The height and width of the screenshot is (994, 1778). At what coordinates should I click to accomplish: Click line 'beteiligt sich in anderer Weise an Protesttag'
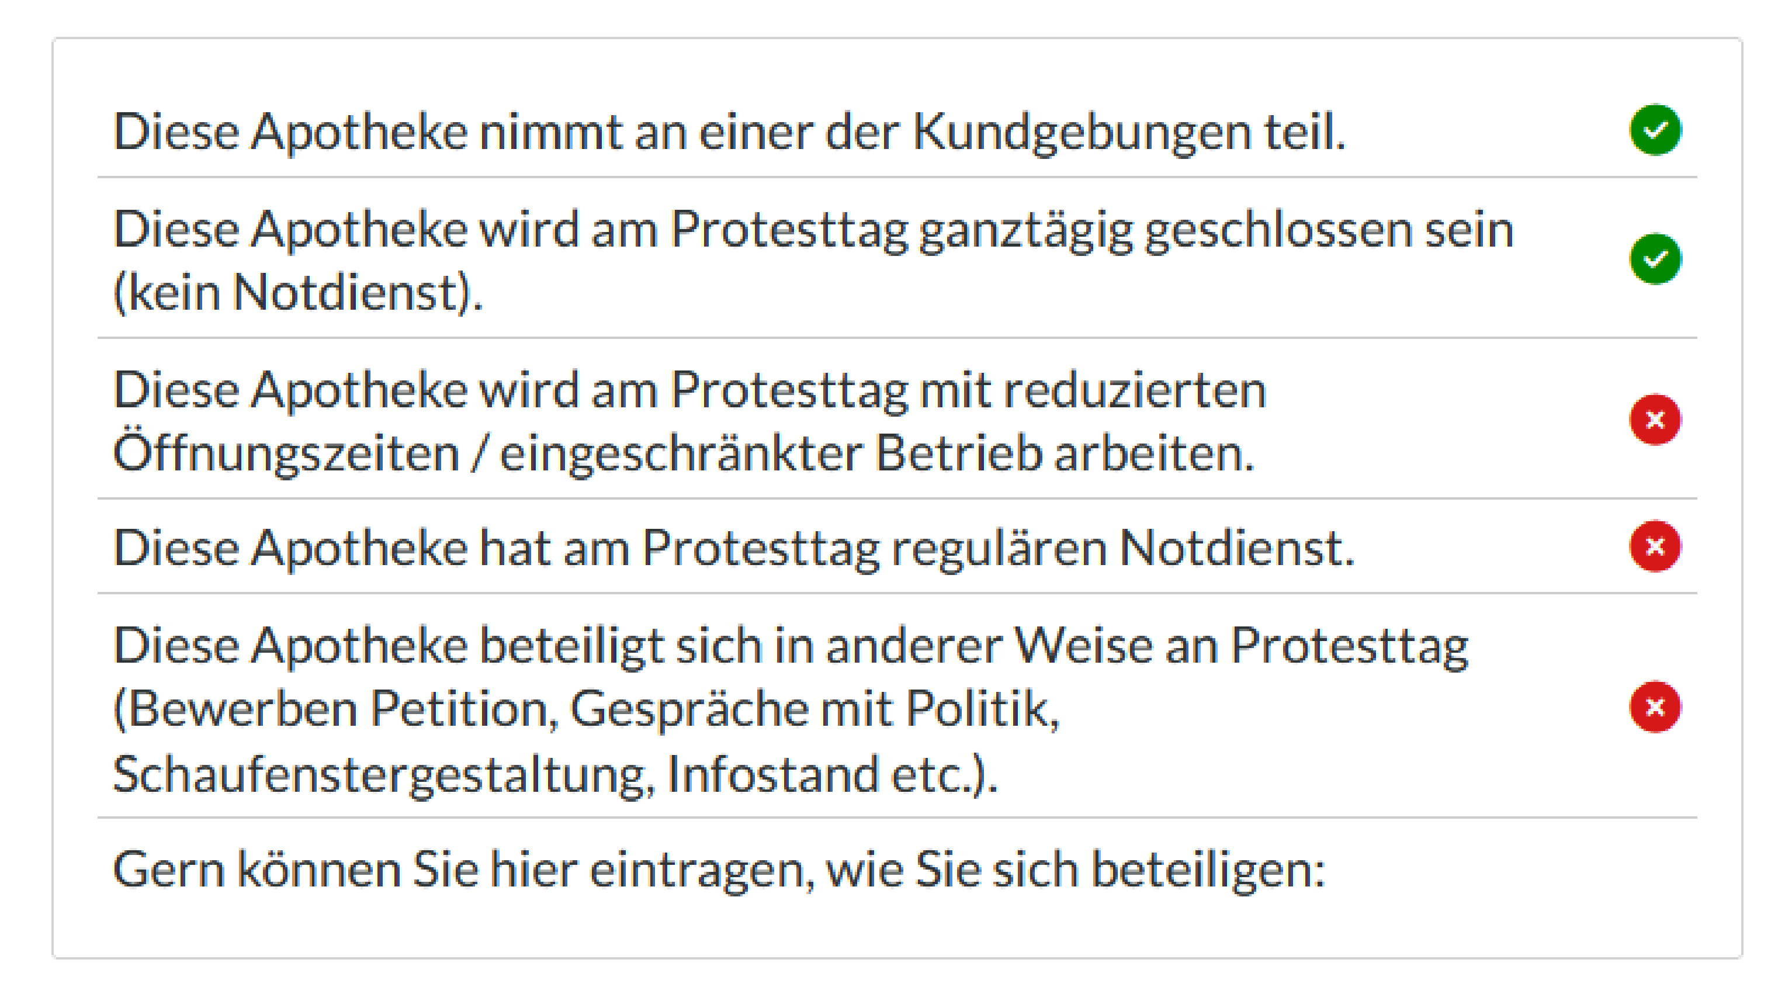(x=791, y=646)
